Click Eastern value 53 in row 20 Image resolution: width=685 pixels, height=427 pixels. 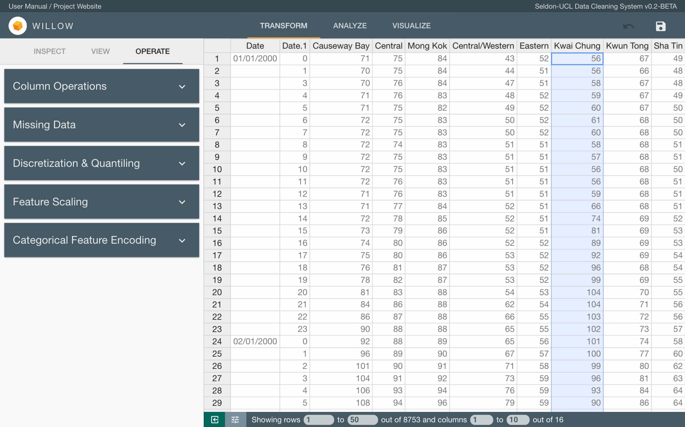tap(534, 292)
